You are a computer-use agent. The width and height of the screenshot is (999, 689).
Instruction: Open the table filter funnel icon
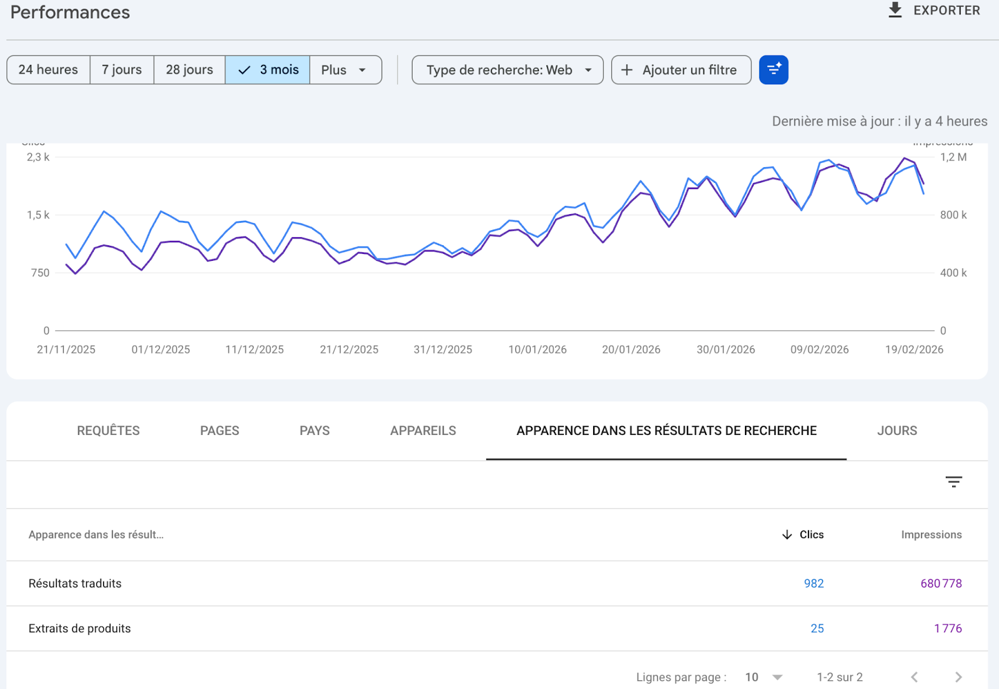coord(953,482)
